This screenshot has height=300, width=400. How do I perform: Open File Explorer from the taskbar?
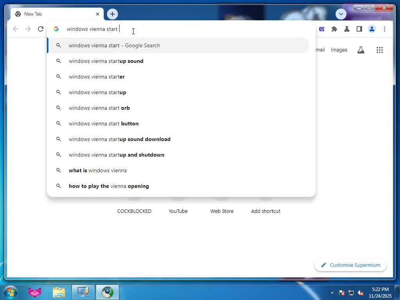click(x=59, y=292)
